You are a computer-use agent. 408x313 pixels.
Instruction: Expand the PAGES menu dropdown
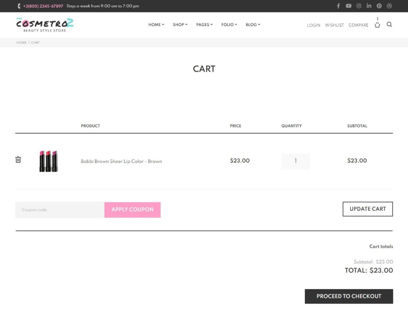[x=204, y=24]
